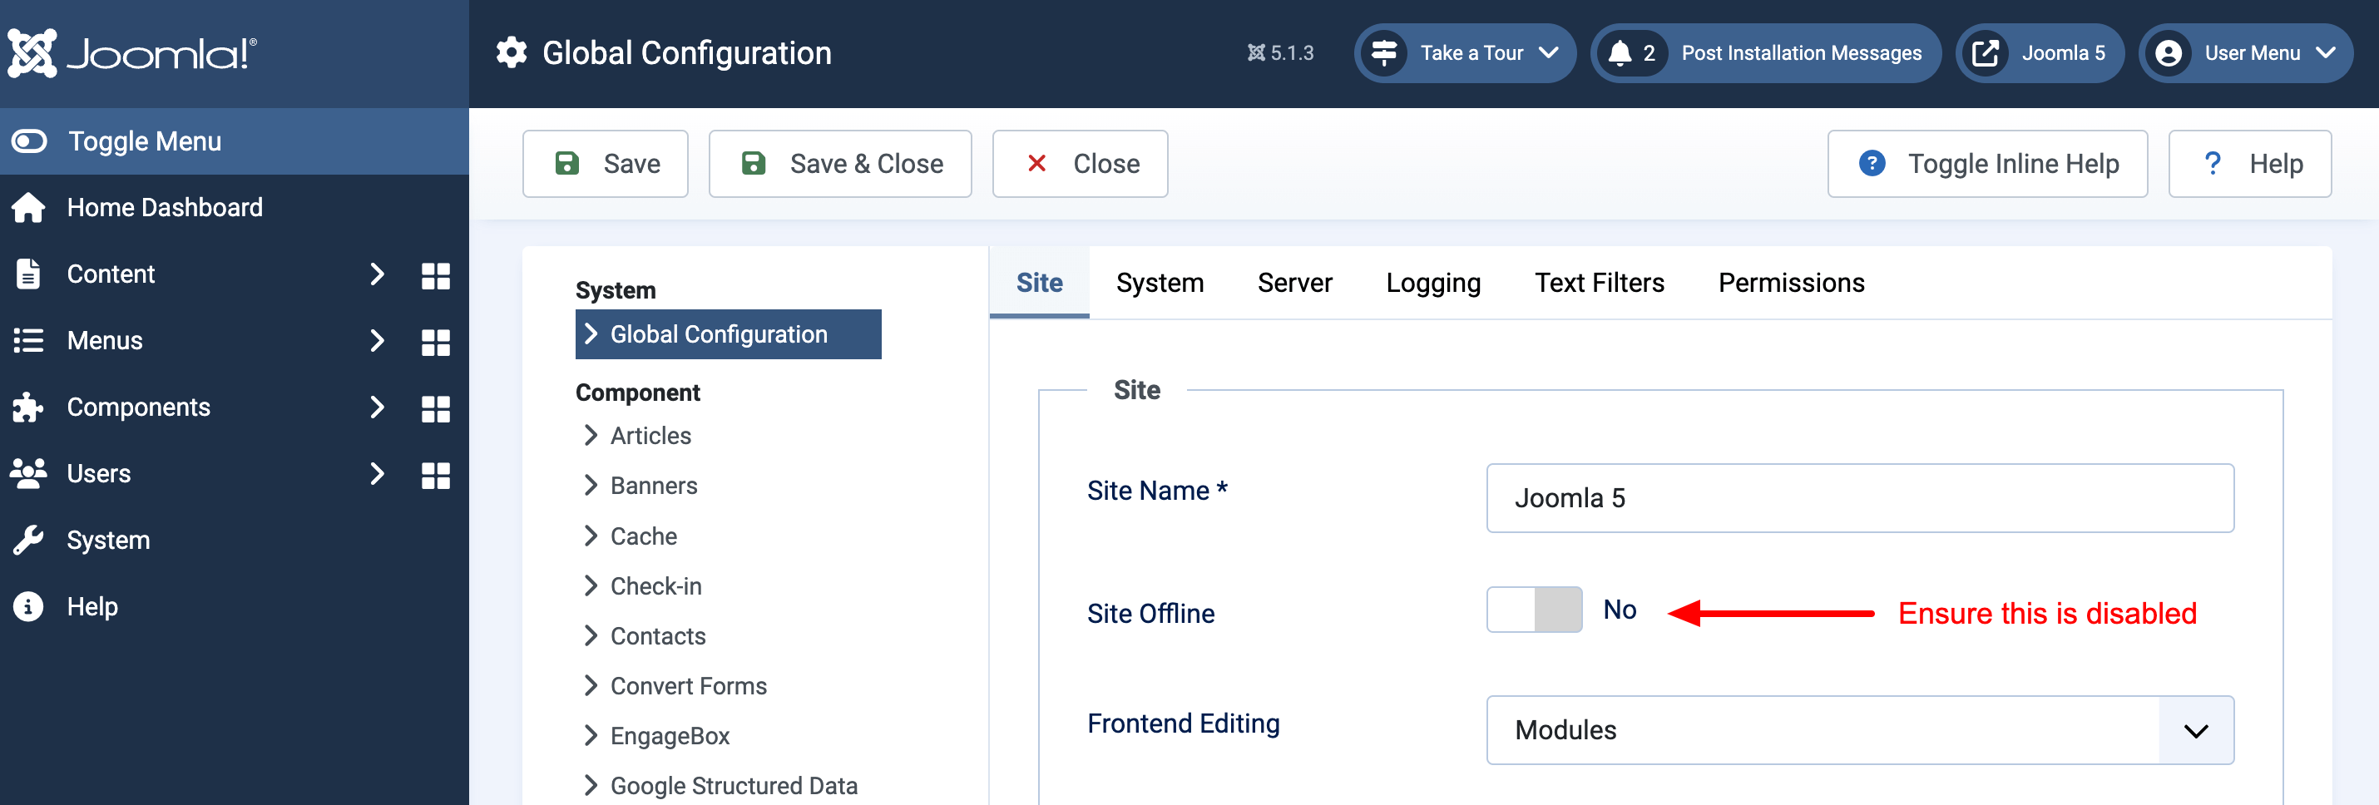Image resolution: width=2379 pixels, height=805 pixels.
Task: Click the Take a Tour signpost icon
Action: 1383,52
